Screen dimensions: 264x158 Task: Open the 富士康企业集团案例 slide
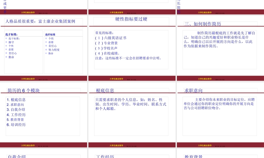pos(40,21)
